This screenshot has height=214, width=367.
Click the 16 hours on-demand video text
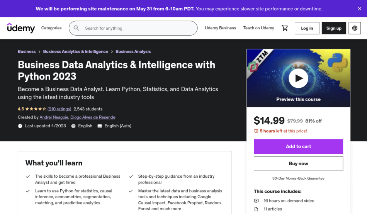click(x=289, y=200)
